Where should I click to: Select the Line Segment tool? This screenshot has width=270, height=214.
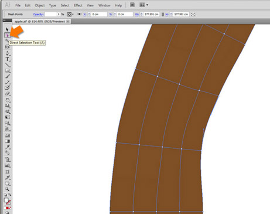tap(7, 65)
